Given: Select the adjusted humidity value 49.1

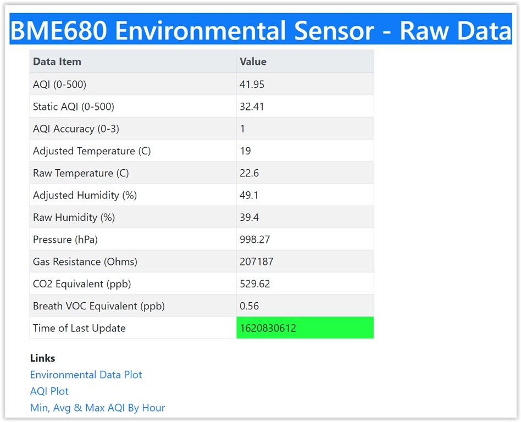Looking at the screenshot, I should (249, 196).
